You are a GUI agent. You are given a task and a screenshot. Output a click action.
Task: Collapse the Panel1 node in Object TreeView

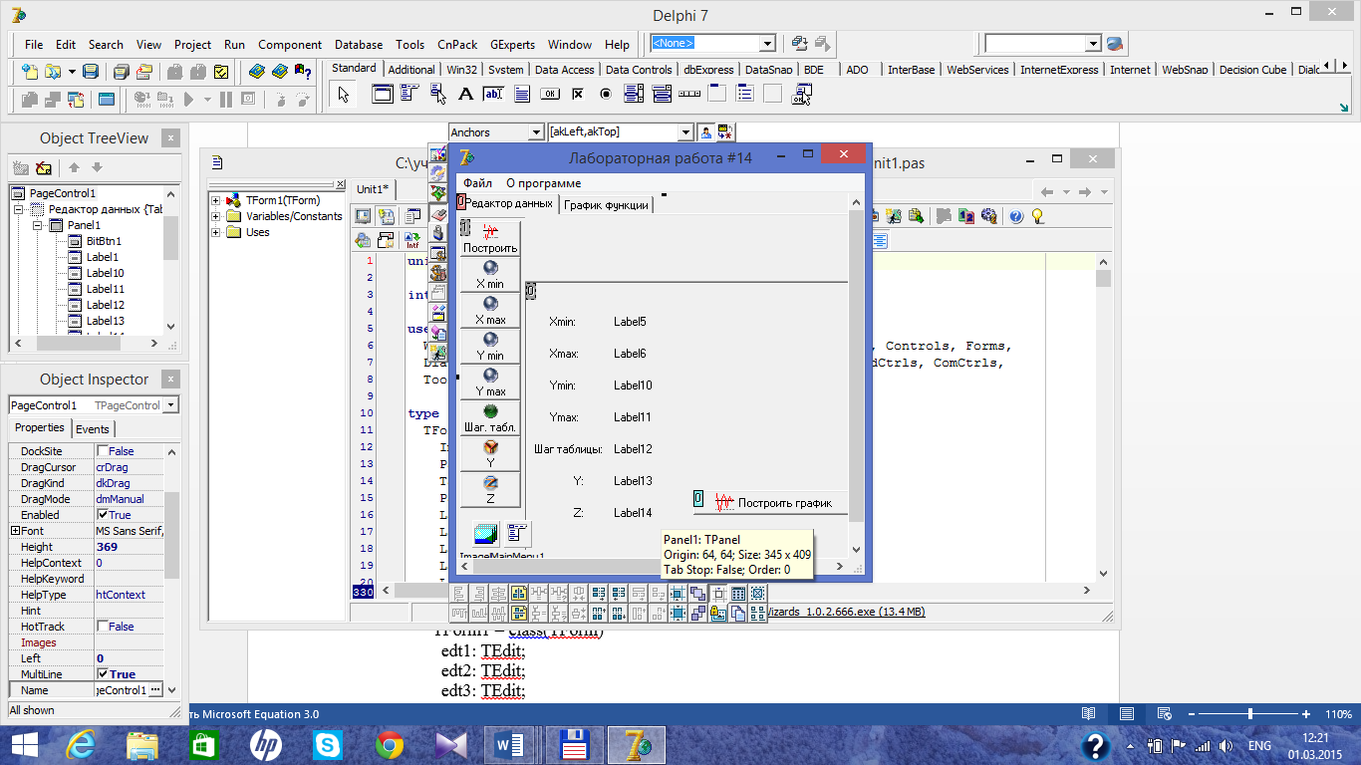39,225
